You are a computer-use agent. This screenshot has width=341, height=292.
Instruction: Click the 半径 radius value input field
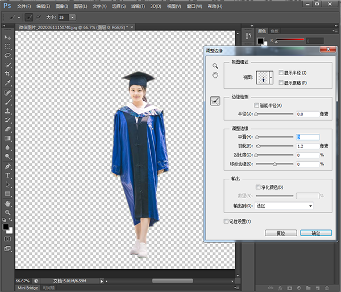click(307, 114)
